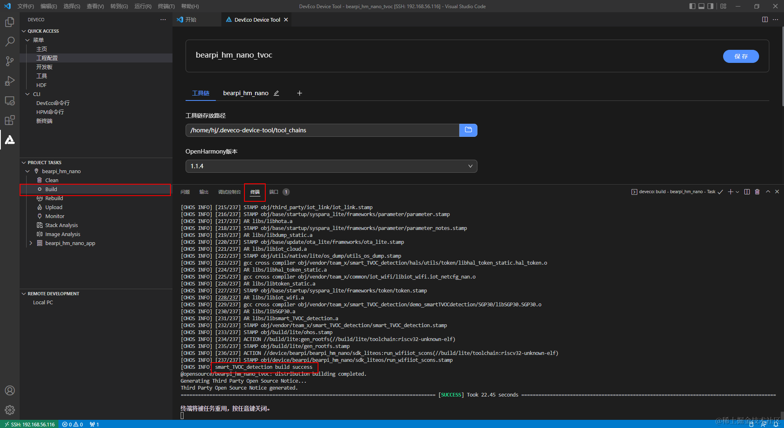Screen dimensions: 784x428
Task: Split the editor to the right
Action: 765,20
